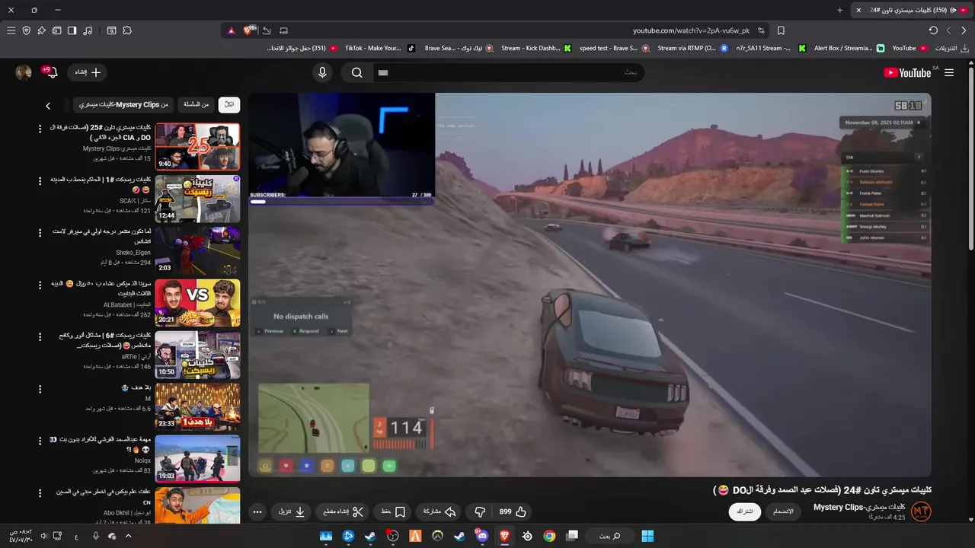Open the Mystery Town #25 video thumbnail
This screenshot has width=975, height=548.
[197, 147]
